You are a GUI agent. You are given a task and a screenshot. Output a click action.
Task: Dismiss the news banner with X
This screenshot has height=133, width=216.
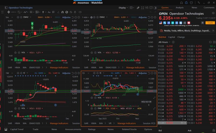(x=213, y=30)
